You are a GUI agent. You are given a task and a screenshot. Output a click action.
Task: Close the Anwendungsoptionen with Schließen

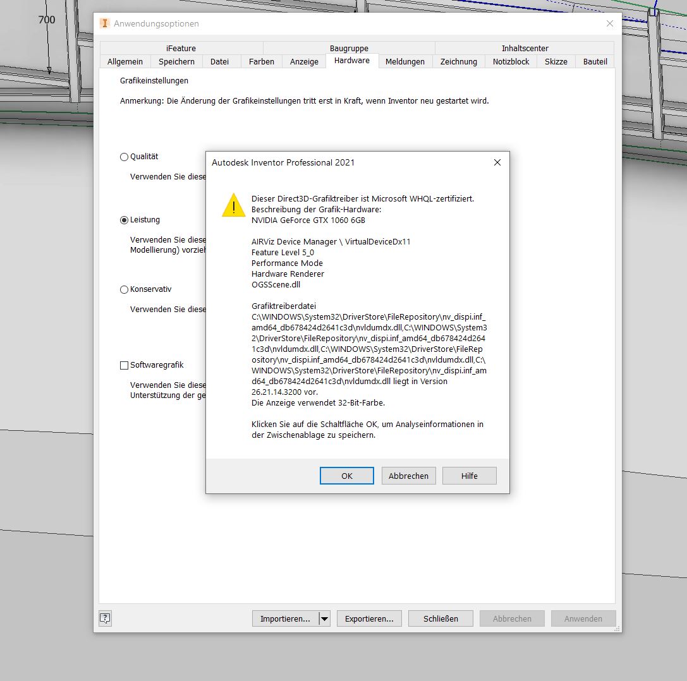tap(441, 618)
